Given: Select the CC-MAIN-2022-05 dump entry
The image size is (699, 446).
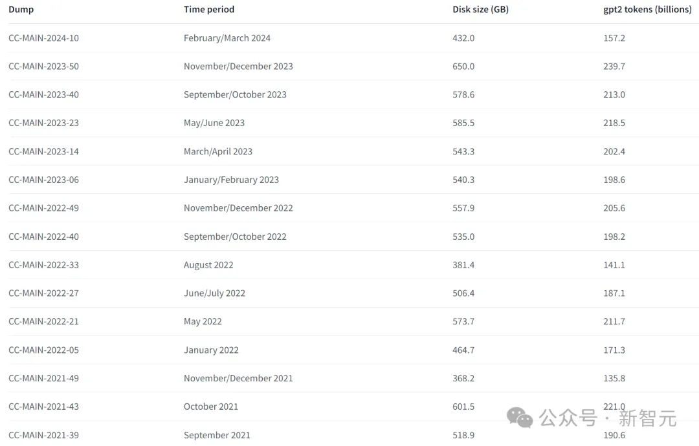Looking at the screenshot, I should click(44, 350).
